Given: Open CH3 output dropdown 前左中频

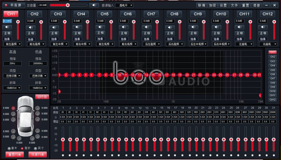Looking at the screenshot, I should [59, 44].
